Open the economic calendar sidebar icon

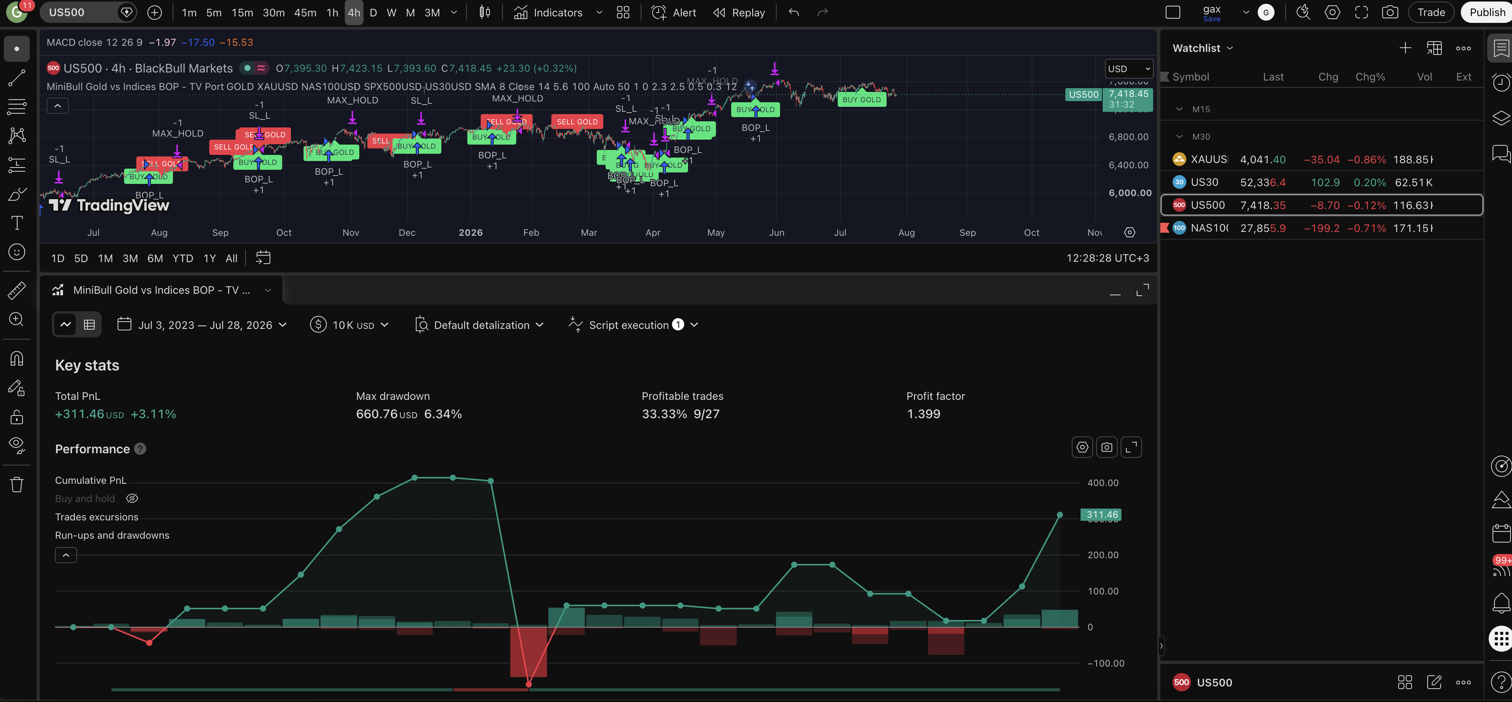1501,533
